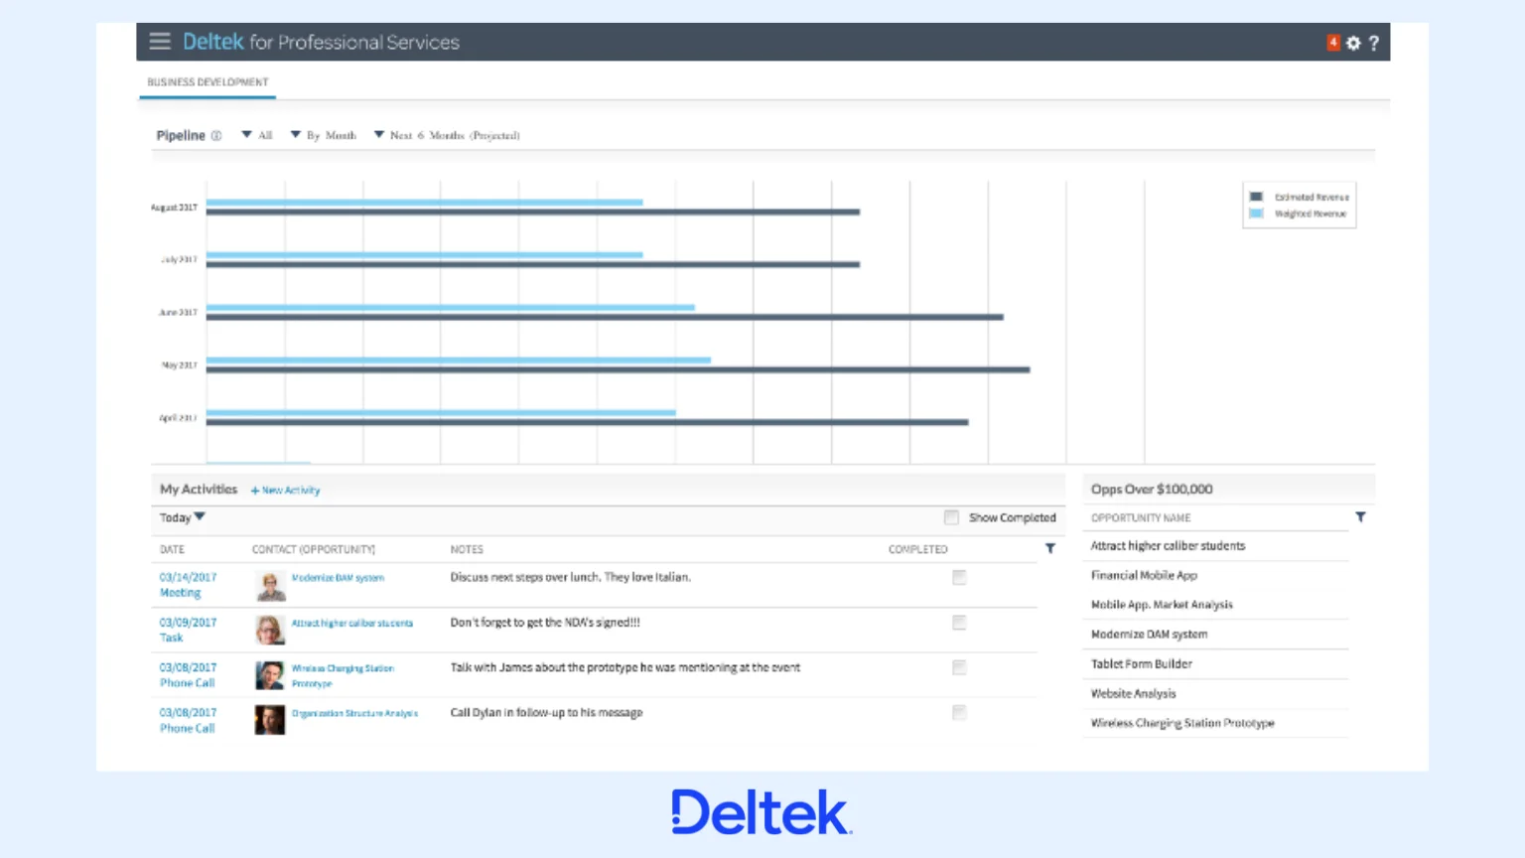The height and width of the screenshot is (858, 1525).
Task: Click the DATE column header
Action: (172, 549)
